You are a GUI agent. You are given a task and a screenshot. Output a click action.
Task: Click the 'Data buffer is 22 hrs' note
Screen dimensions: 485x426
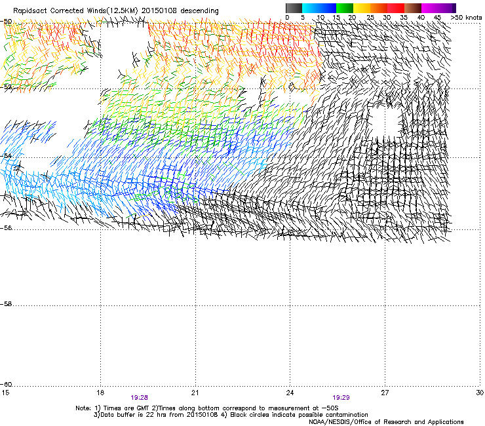(231, 415)
